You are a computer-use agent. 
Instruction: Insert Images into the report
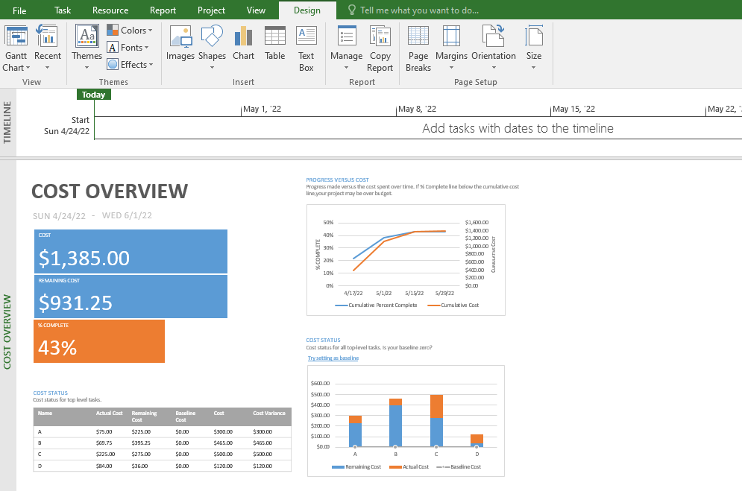pos(180,46)
